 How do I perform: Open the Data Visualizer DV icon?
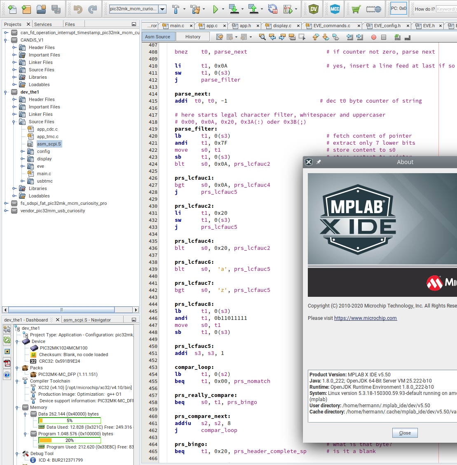pyautogui.click(x=314, y=9)
